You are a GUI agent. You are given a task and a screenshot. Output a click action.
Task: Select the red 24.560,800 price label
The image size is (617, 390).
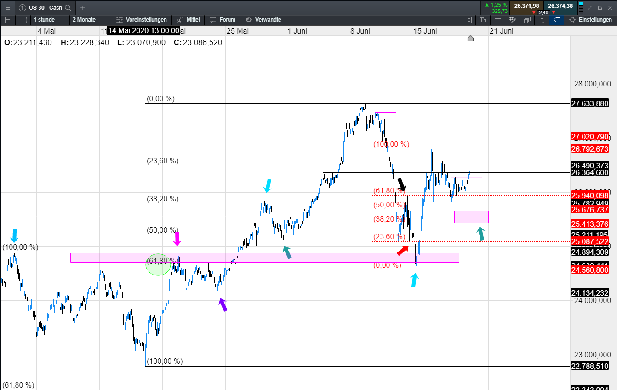(x=590, y=270)
